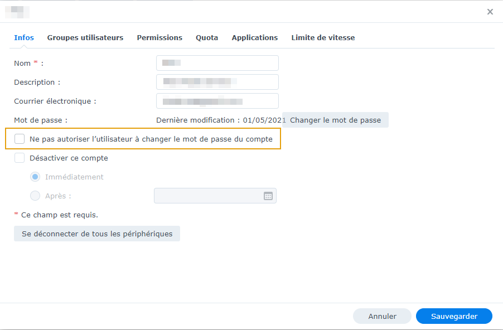Open the Groupes utilisateurs tab

(85, 38)
